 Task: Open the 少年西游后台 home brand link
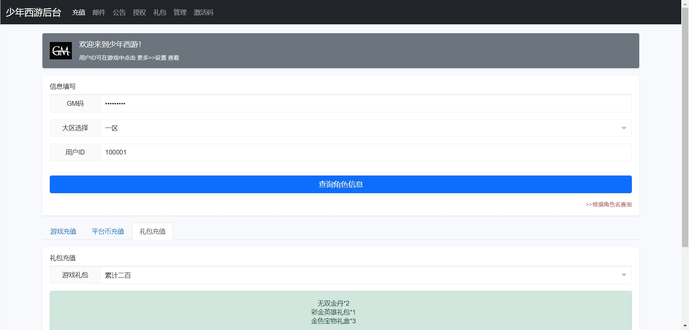point(34,12)
